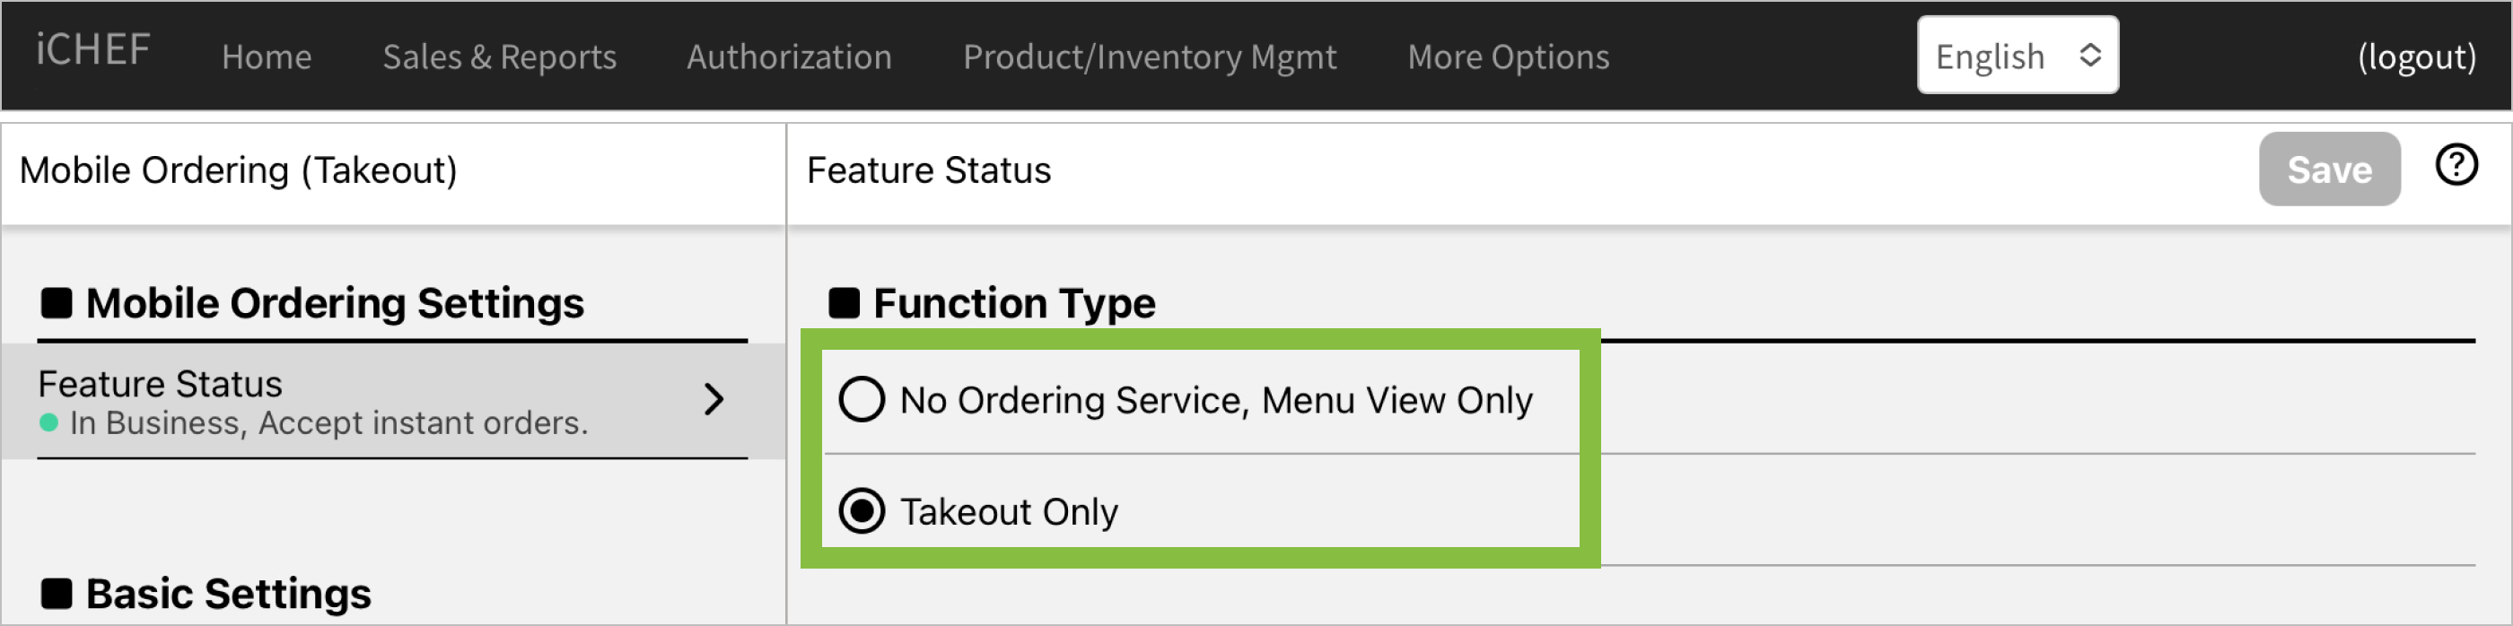This screenshot has width=2513, height=626.
Task: Open Product/Inventory Mgmt menu
Action: tap(1149, 57)
